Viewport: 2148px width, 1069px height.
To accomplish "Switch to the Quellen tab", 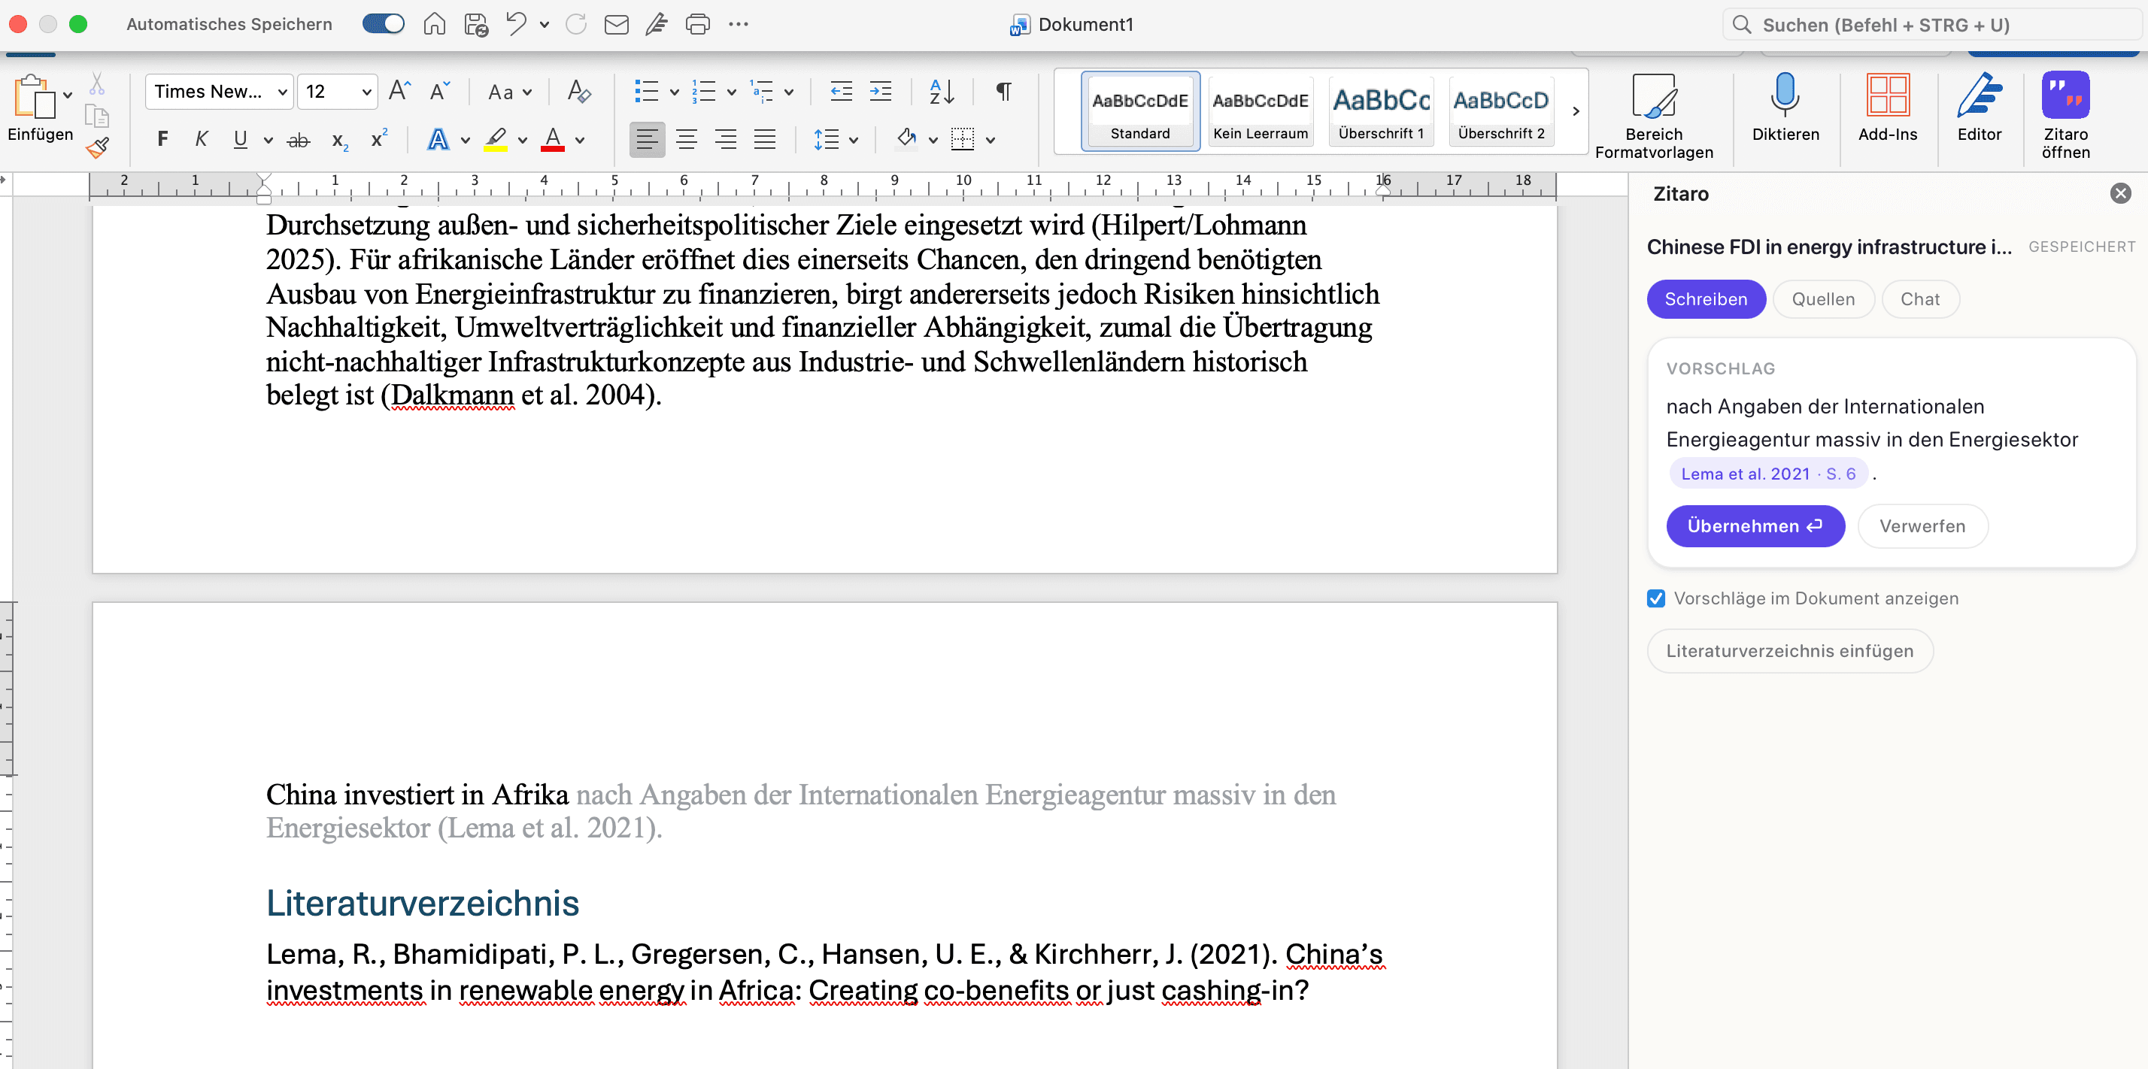I will (1823, 299).
